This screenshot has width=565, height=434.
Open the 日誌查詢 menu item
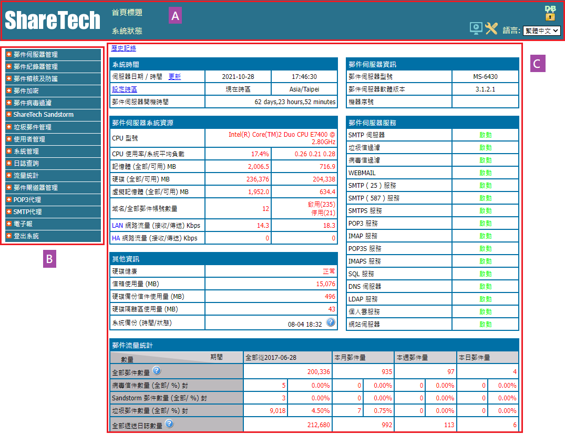[26, 163]
